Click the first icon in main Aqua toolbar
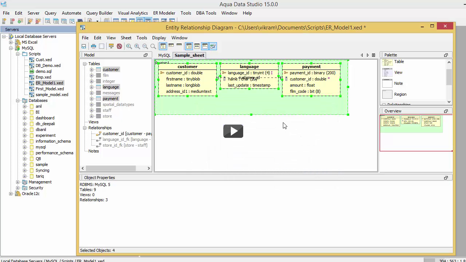Image resolution: width=466 pixels, height=262 pixels. tap(4, 21)
